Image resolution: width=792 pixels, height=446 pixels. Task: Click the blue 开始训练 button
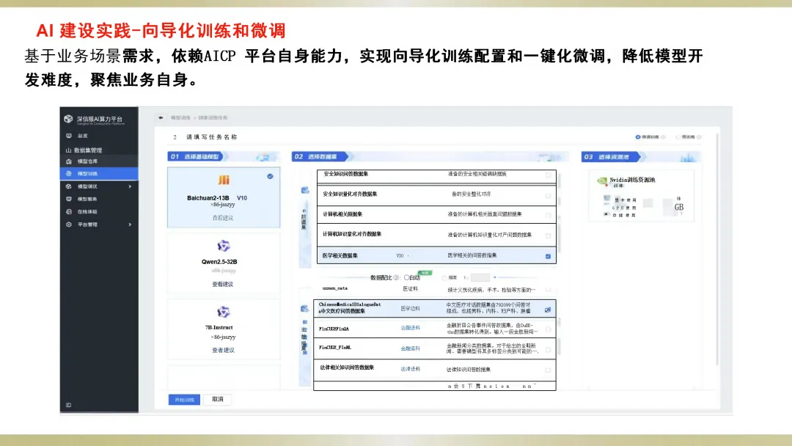coord(184,400)
